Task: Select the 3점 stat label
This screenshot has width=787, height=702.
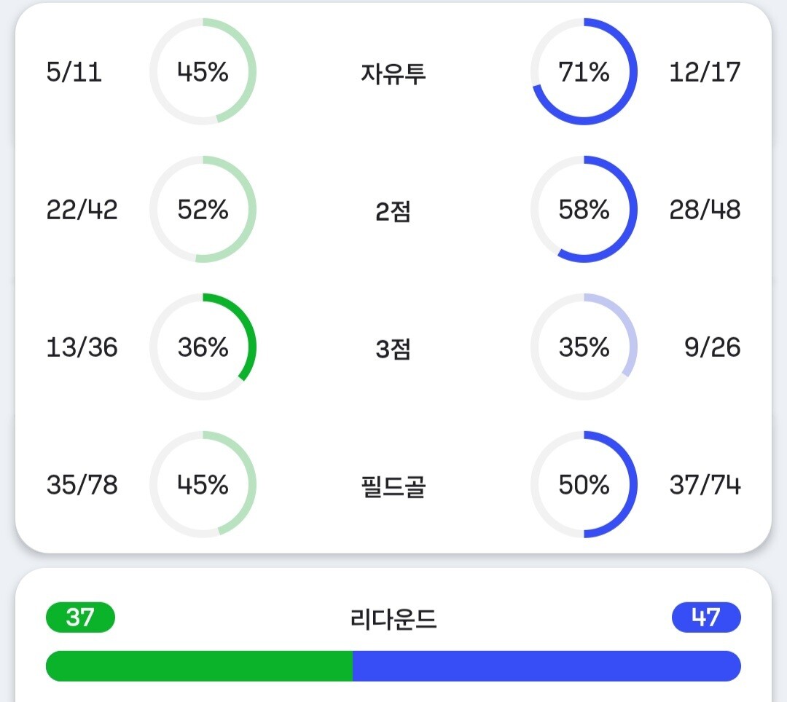Action: (393, 349)
